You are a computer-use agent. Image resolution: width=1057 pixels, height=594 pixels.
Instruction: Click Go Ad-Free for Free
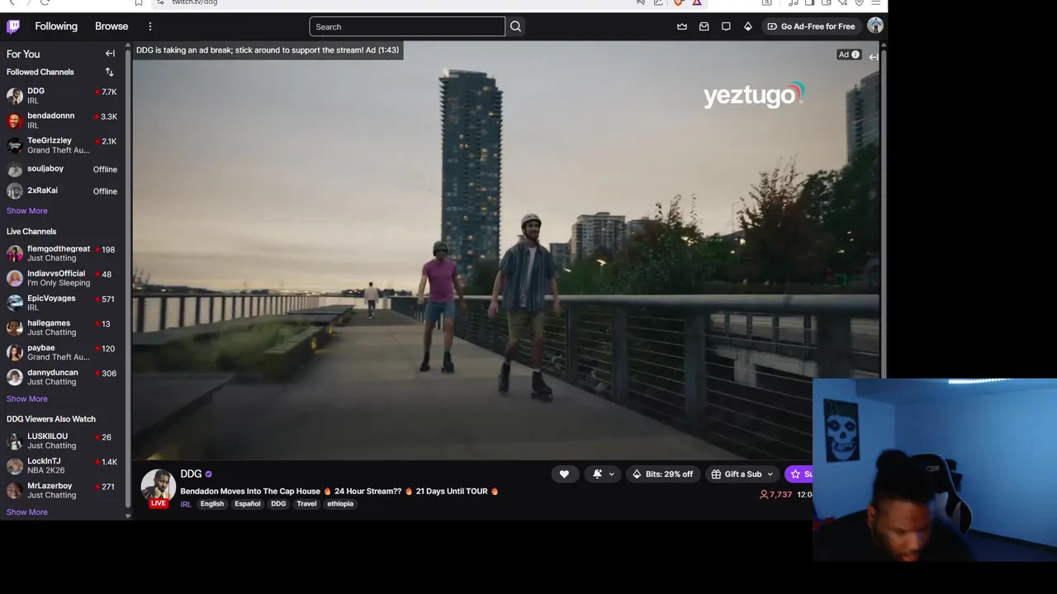[811, 26]
